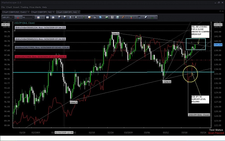Select the Position 18177950 buy label
Image resolution: width=225 pixels, height=141 pixels.
pos(42,48)
